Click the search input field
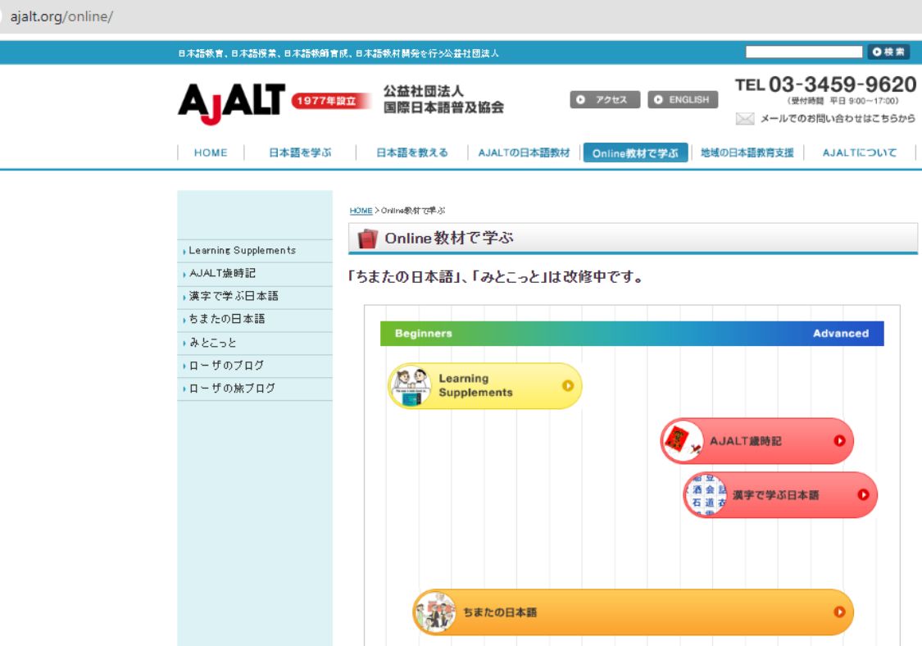922x646 pixels. (804, 52)
